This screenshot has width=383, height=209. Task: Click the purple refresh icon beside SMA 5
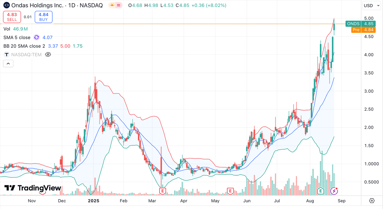(x=36, y=37)
